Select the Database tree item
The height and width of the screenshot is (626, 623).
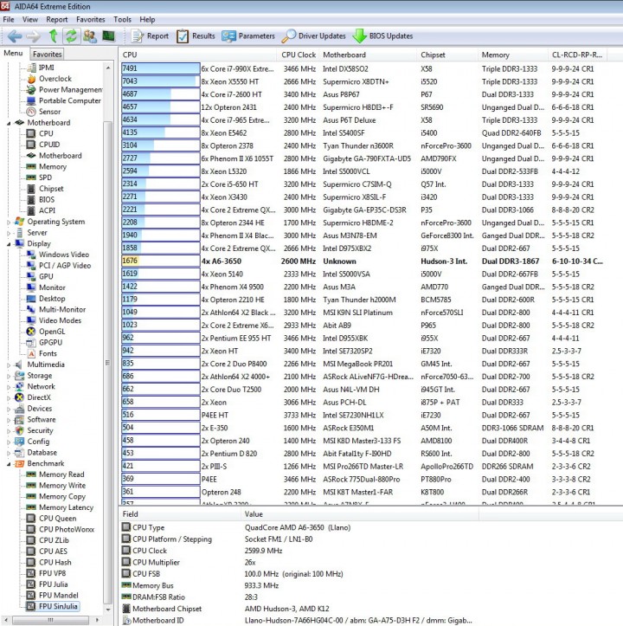coord(42,453)
